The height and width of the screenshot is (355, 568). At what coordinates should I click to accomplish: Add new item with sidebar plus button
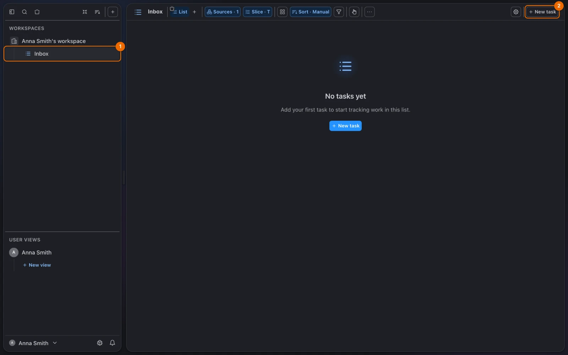[113, 12]
